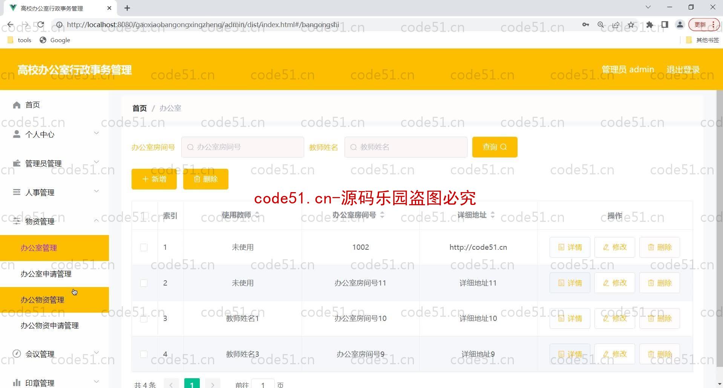723x388 pixels.
Task: Open the browser profile avatar icon
Action: pyautogui.click(x=680, y=25)
